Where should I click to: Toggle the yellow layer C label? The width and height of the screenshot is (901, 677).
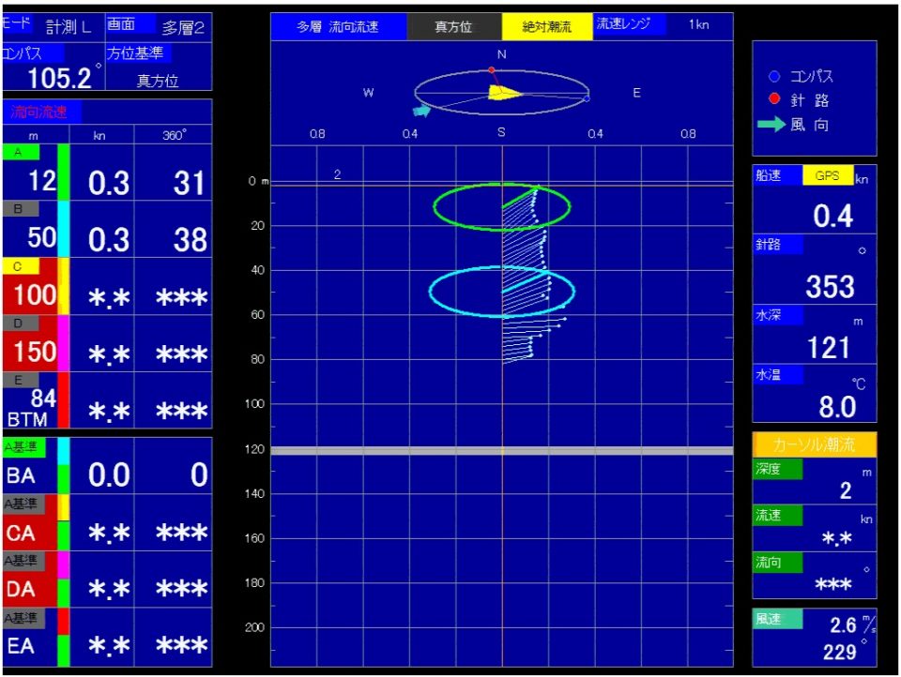21,266
